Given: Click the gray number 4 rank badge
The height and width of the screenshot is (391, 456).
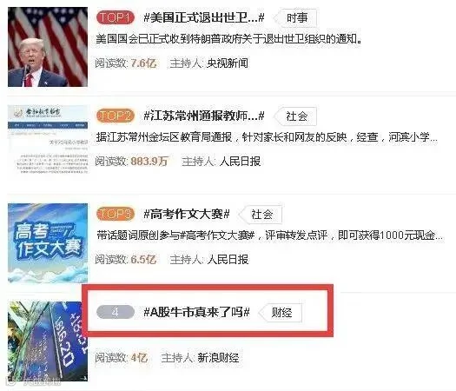Looking at the screenshot, I should (116, 312).
